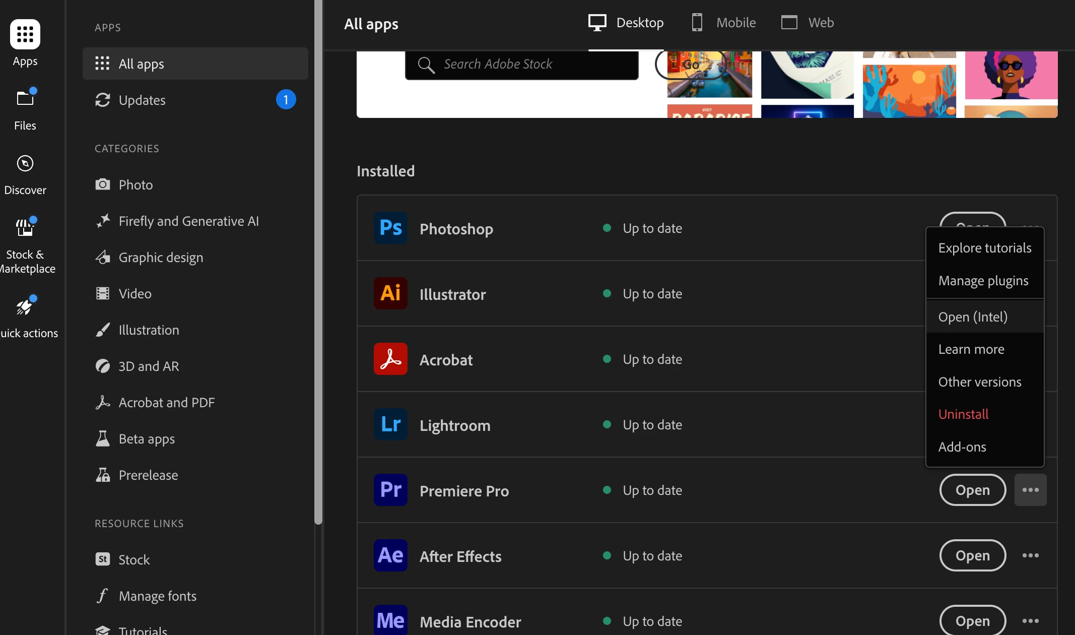Click the Photoshop app icon
1075x635 pixels.
tap(390, 228)
